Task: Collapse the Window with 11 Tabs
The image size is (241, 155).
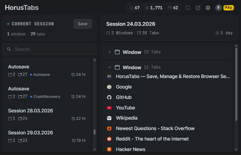Action: coord(109,67)
